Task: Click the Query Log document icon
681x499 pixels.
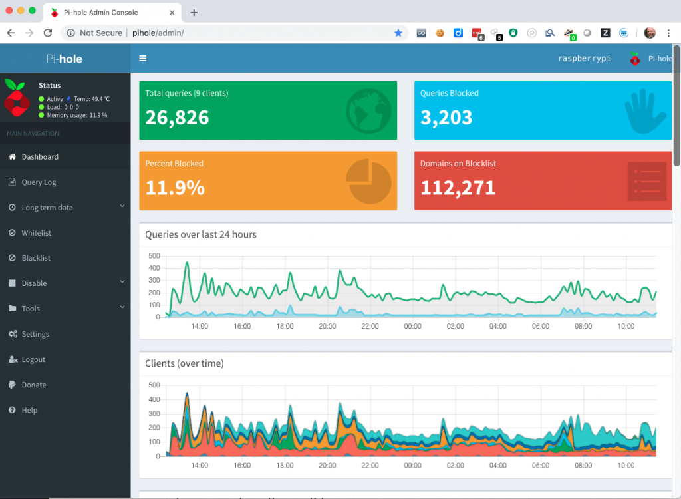Action: tap(12, 182)
